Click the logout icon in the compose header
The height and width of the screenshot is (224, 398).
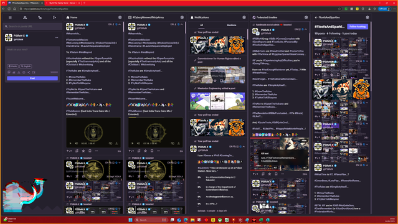pos(55,17)
